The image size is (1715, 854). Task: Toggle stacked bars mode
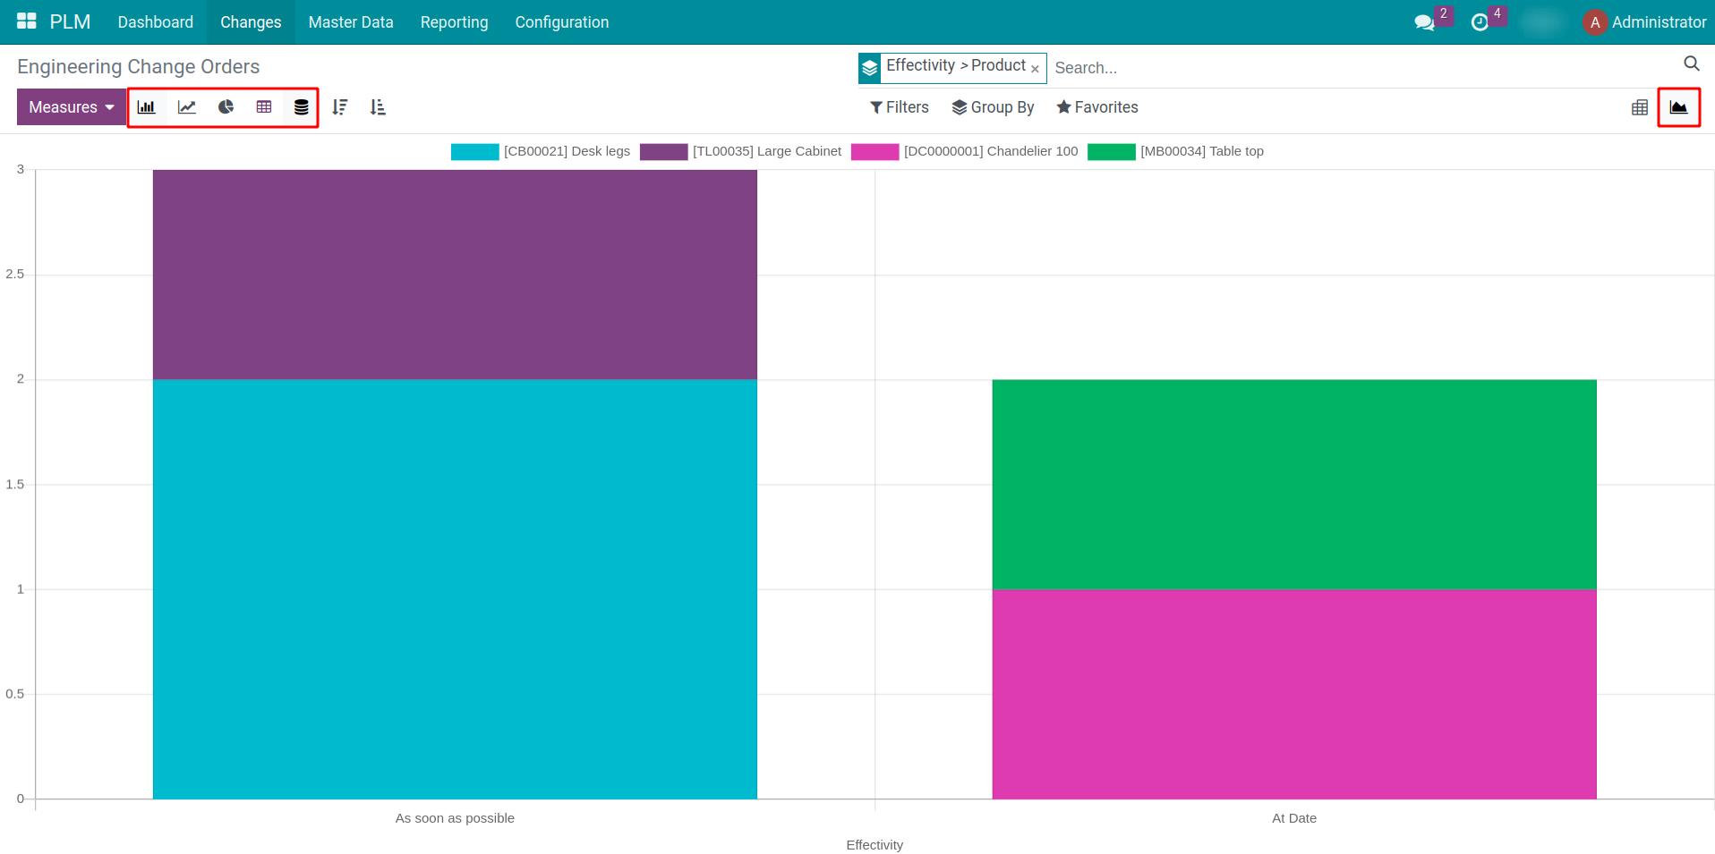point(302,107)
